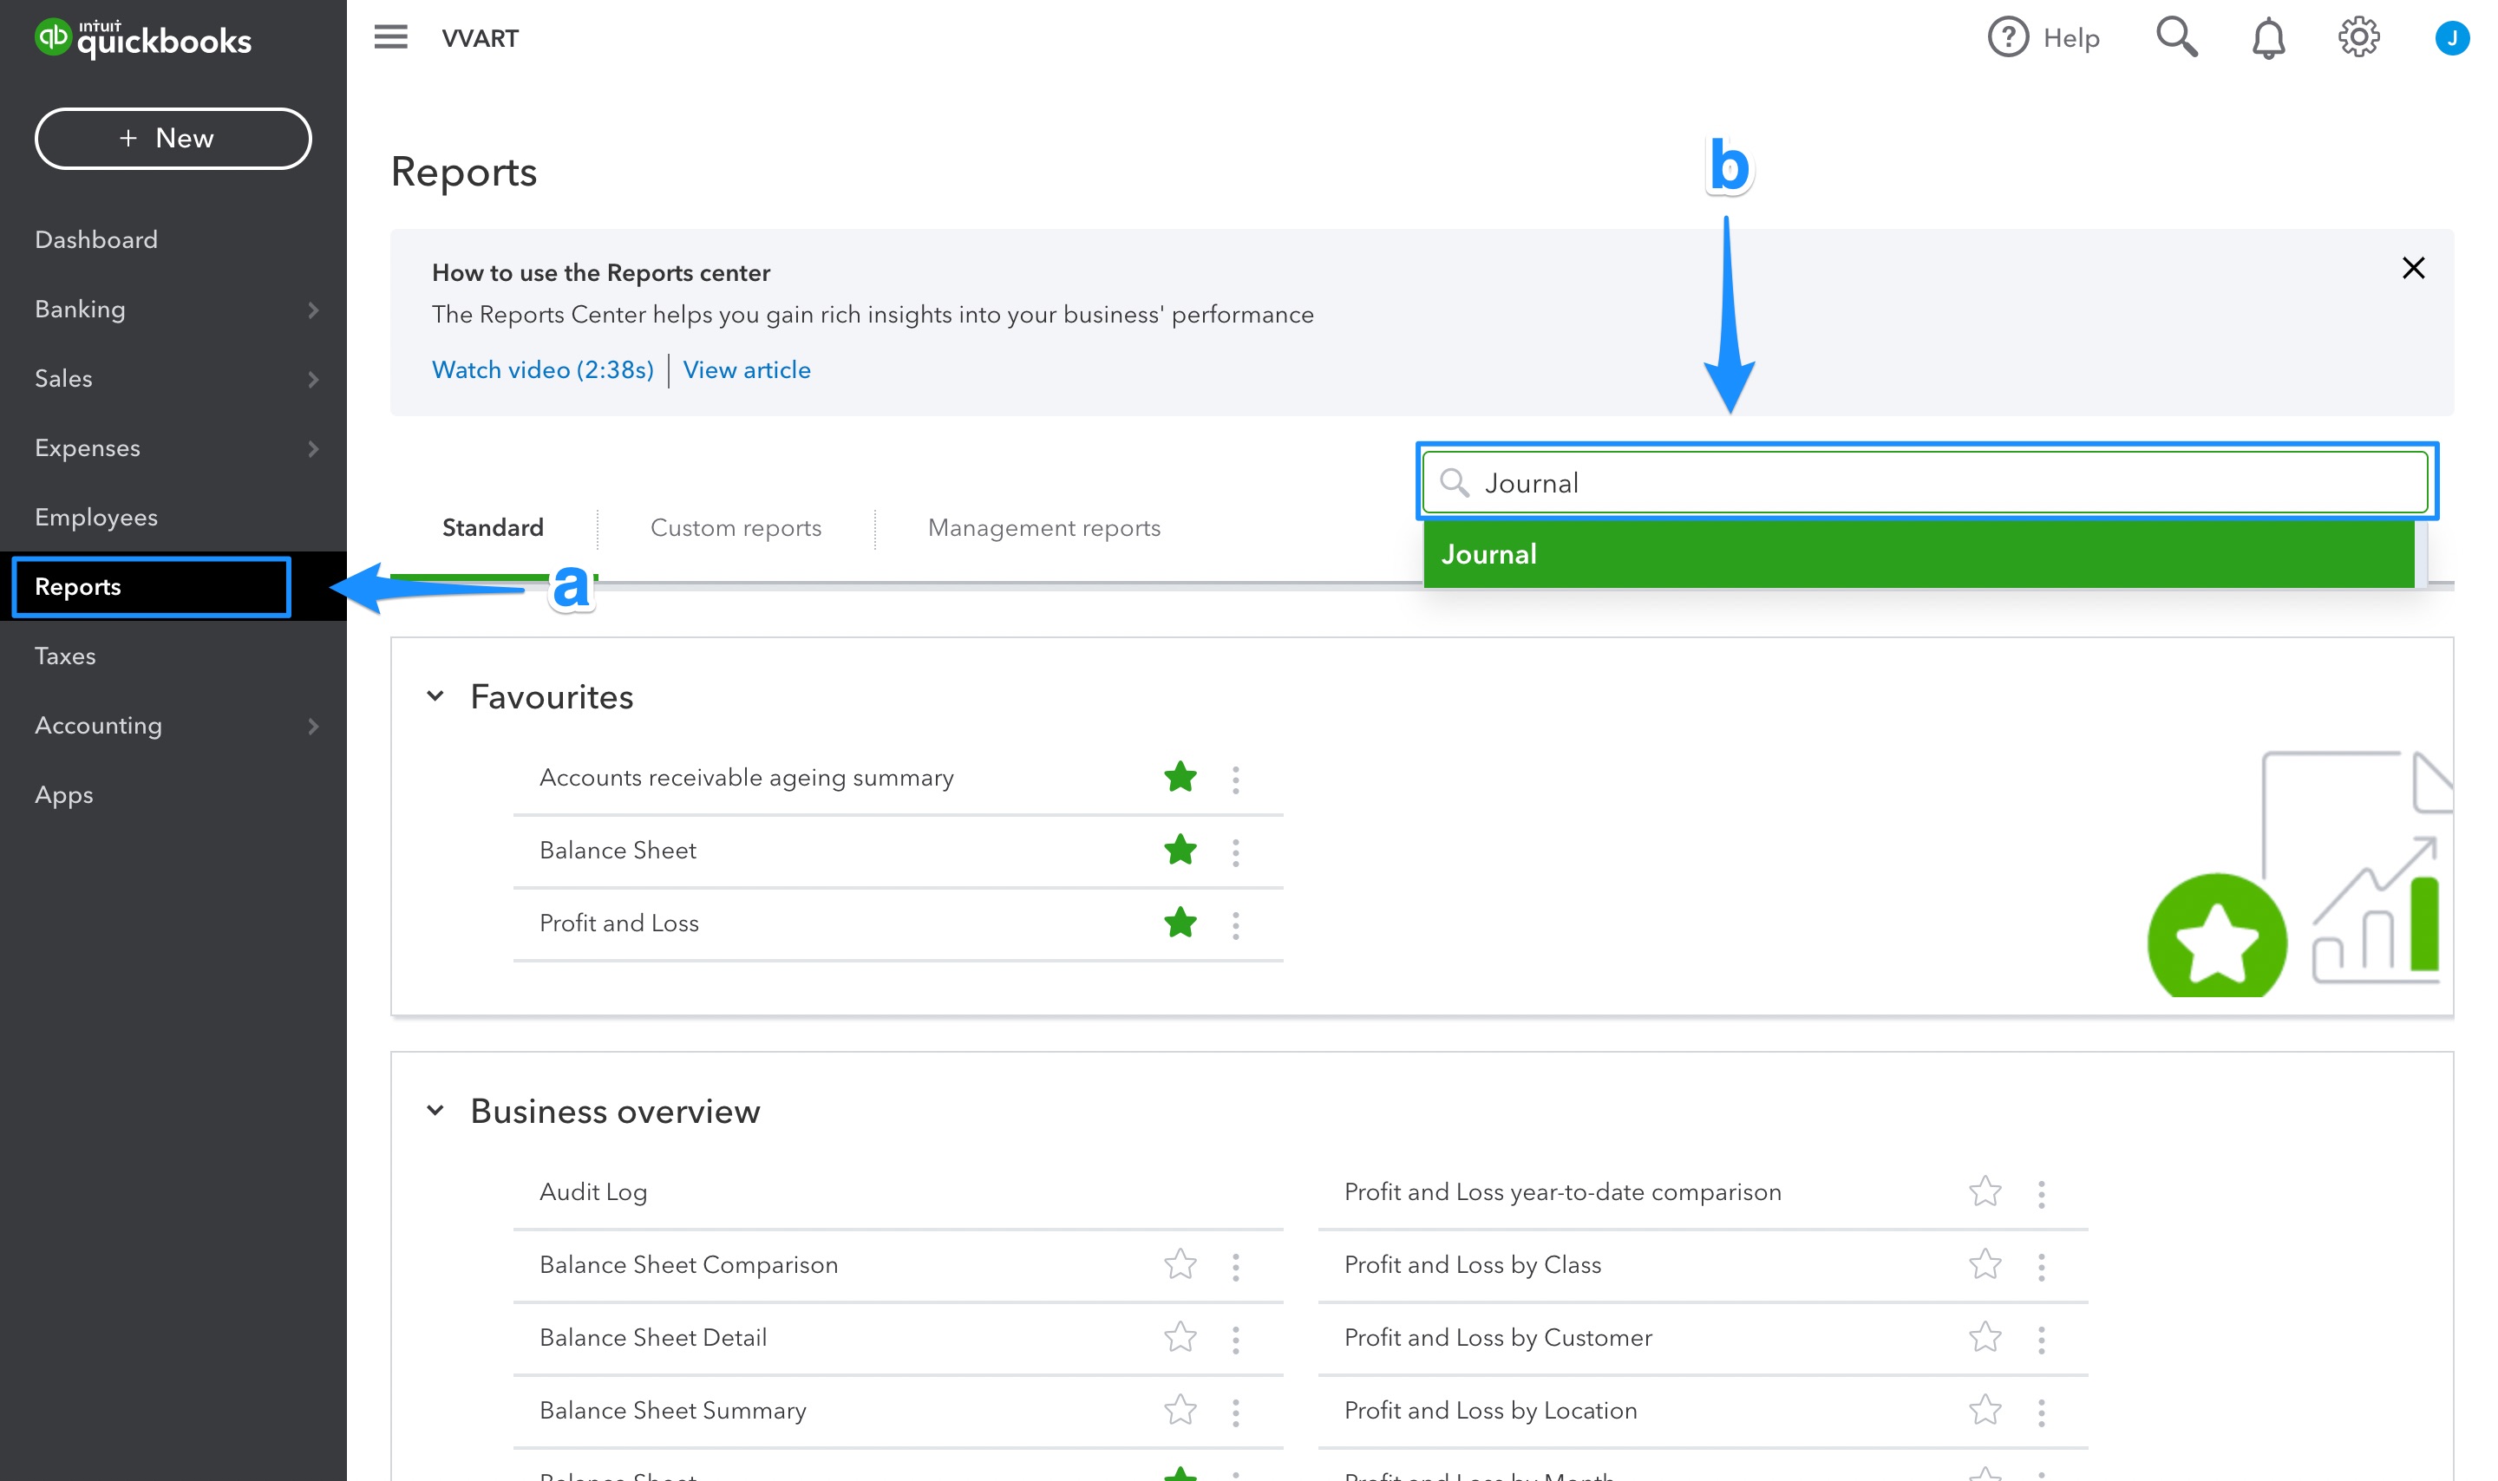This screenshot has height=1481, width=2498.
Task: Open the settings gear menu
Action: coord(2359,37)
